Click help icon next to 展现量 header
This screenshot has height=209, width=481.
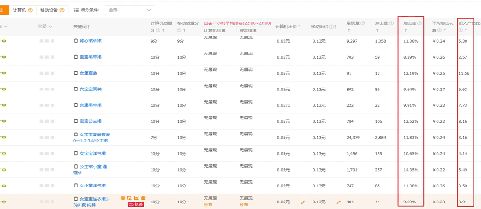coord(363,23)
